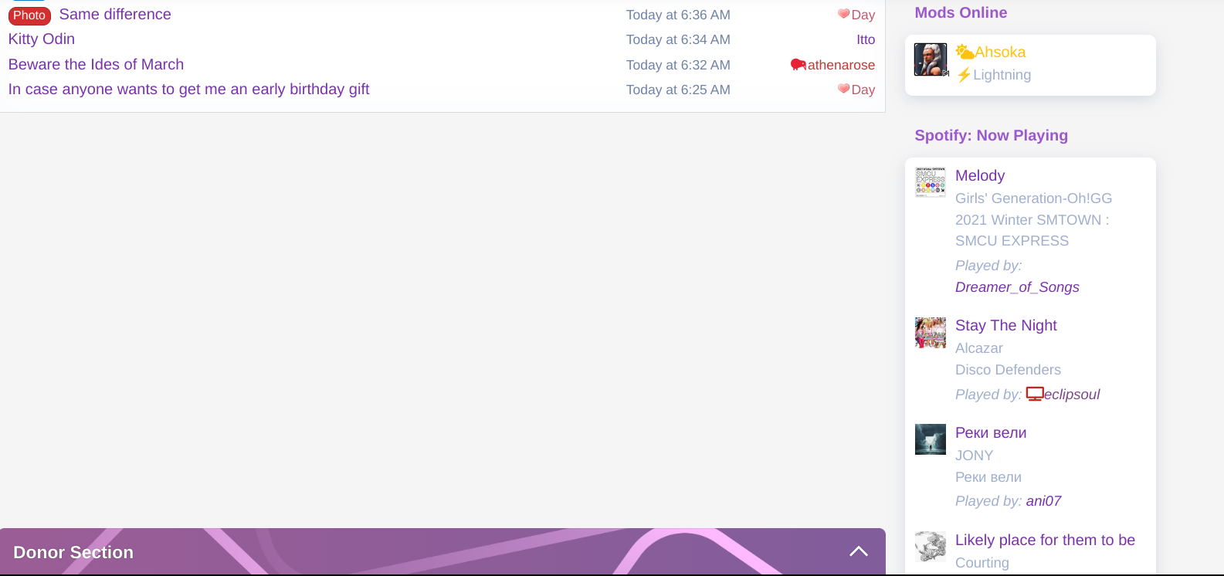Click the Today at 6:36 AM timestamp
Screen dimensions: 1224x576
[x=678, y=15]
